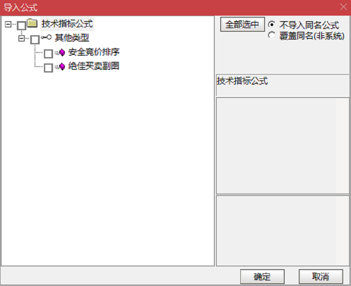
Task: Click the yellow folder icon for 技术指标公式
Action: (x=32, y=23)
